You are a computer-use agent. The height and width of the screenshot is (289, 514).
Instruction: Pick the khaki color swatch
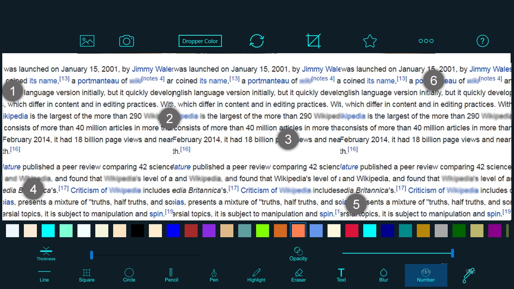pyautogui.click(x=477, y=231)
